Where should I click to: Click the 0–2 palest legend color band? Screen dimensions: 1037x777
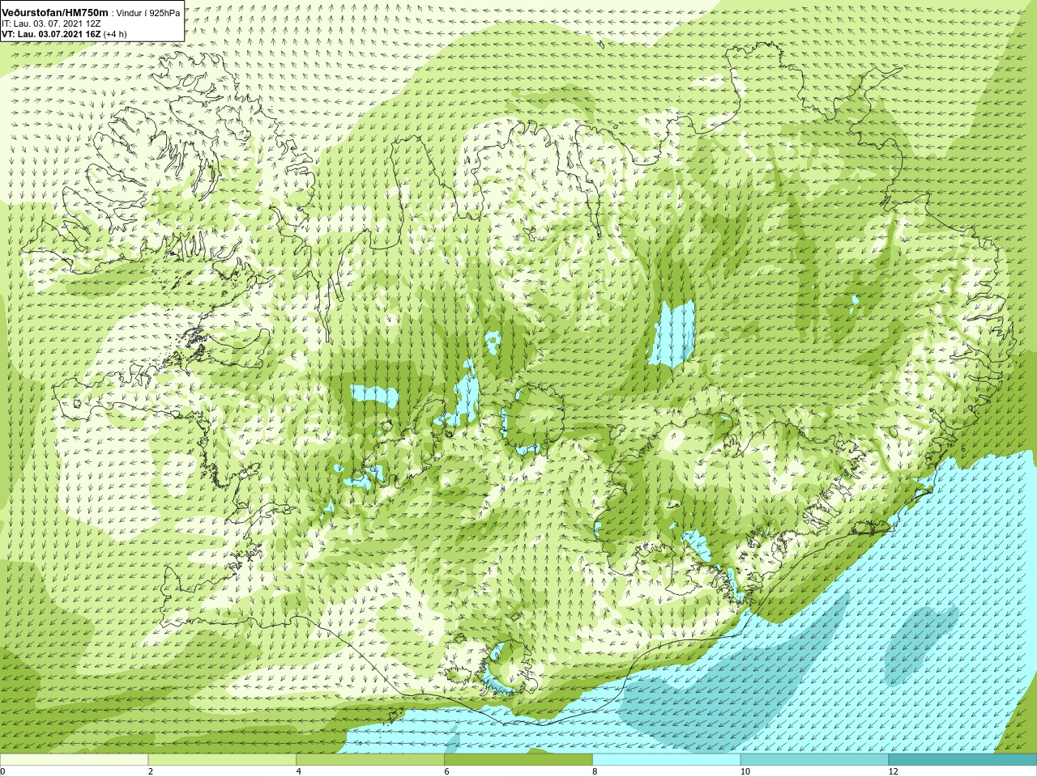click(x=74, y=760)
